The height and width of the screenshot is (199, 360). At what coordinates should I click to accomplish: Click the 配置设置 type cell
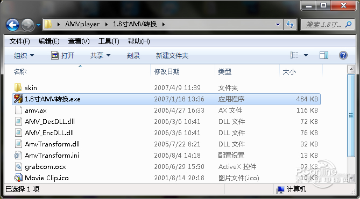point(231,156)
